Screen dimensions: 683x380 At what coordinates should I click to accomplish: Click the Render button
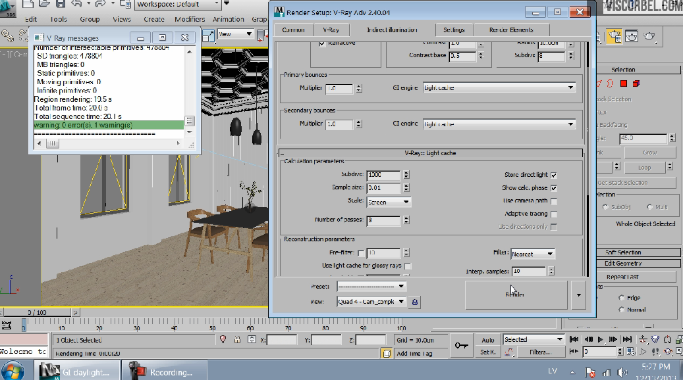(x=516, y=295)
